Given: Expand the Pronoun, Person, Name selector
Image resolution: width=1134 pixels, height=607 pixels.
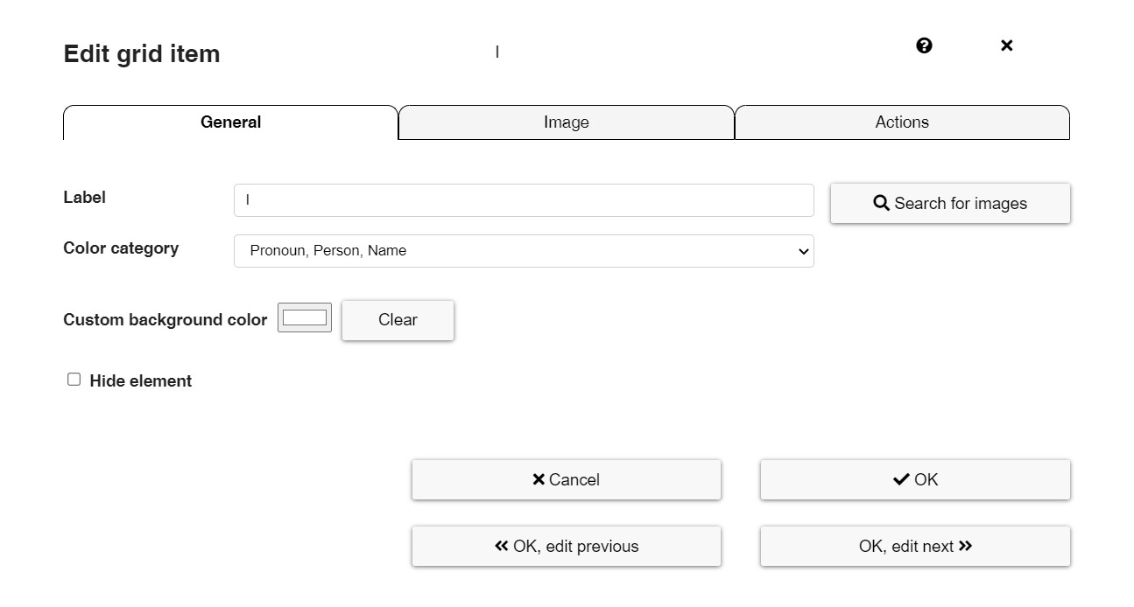Looking at the screenshot, I should click(x=523, y=251).
